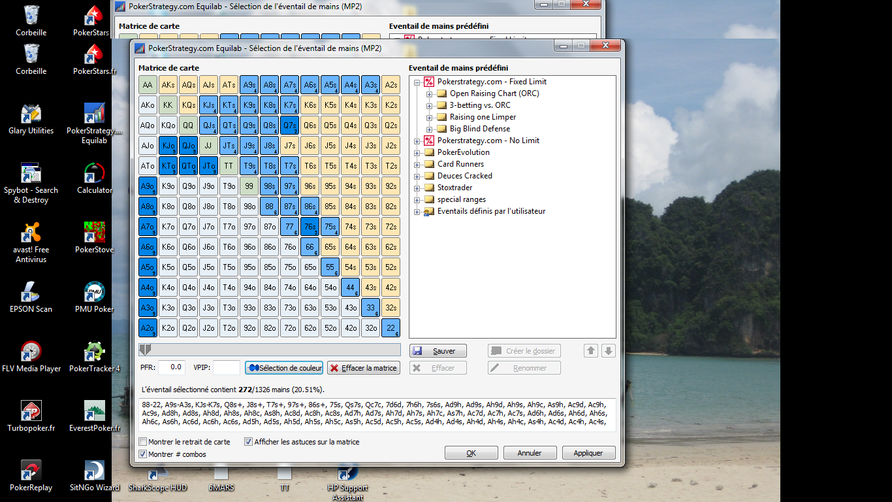Open Glary Utilities shortcut
Viewport: 892px width, 502px height.
[x=31, y=118]
